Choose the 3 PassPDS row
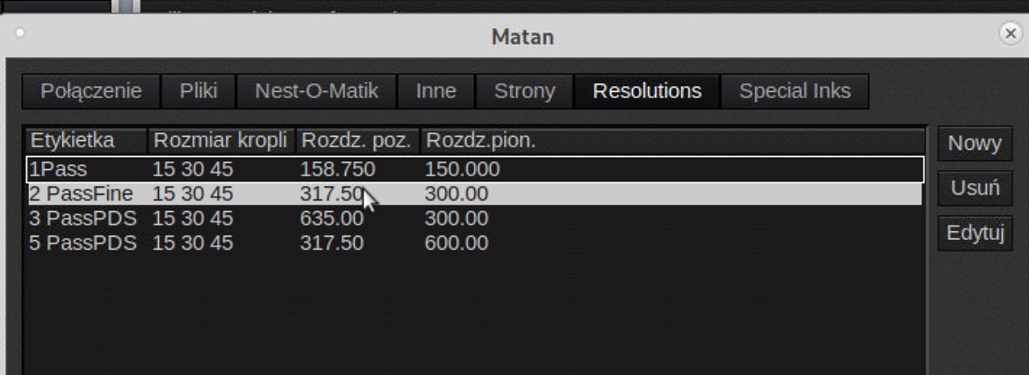Screen dimensions: 1029x375 263,217
